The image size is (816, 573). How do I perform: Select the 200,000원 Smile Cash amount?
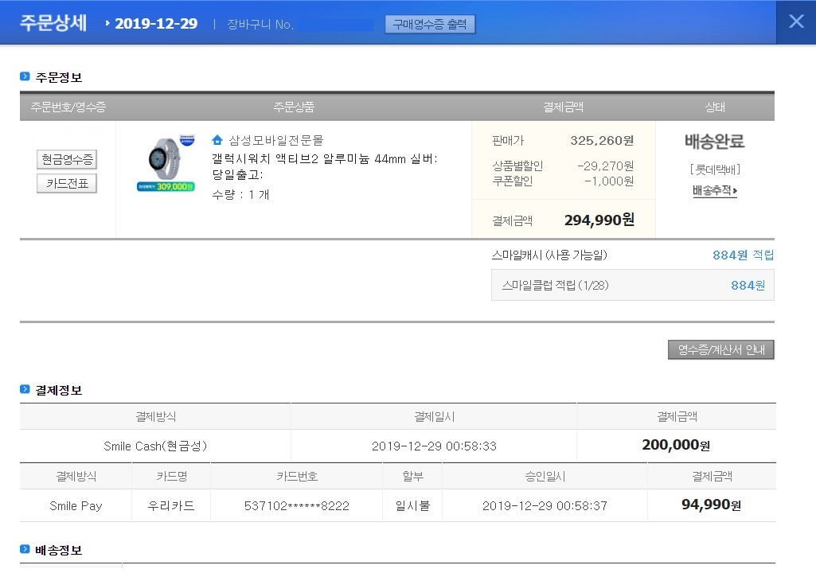(x=676, y=445)
